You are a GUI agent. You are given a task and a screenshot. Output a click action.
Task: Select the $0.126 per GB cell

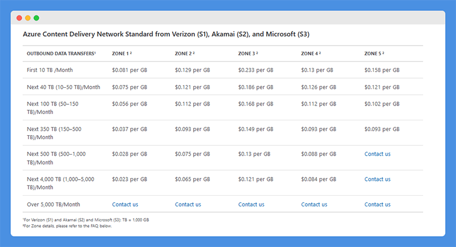click(x=319, y=87)
